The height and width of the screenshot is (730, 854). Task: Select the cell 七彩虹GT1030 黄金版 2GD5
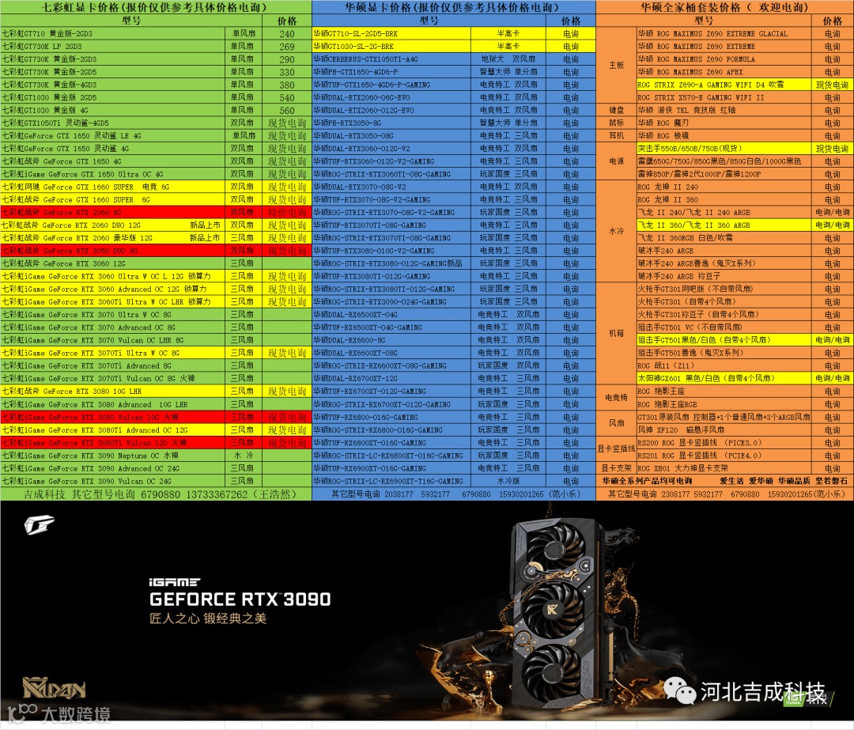(x=113, y=97)
